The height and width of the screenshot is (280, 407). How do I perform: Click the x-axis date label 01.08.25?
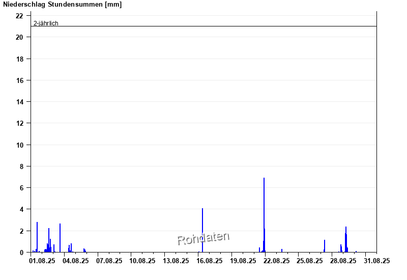coord(42,261)
